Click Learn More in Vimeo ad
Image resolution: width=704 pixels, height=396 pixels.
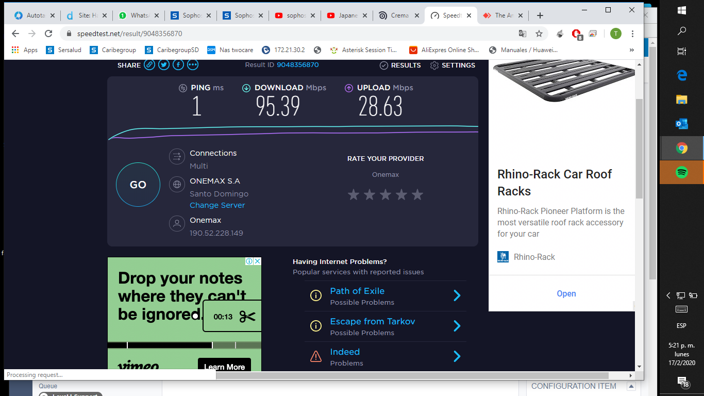(224, 366)
